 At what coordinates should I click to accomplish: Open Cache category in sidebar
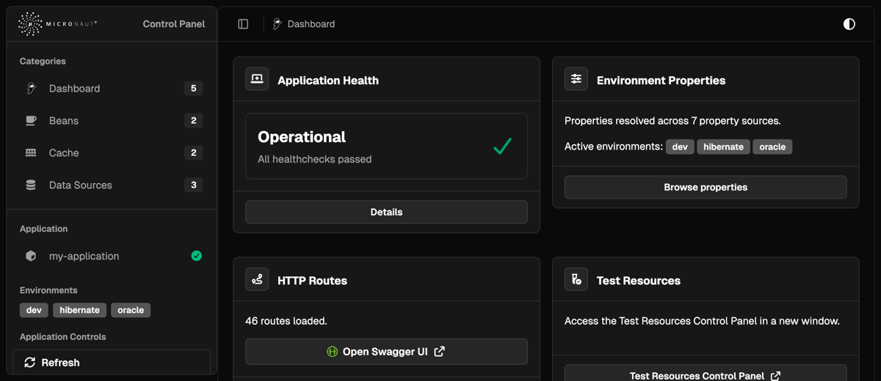coord(111,153)
